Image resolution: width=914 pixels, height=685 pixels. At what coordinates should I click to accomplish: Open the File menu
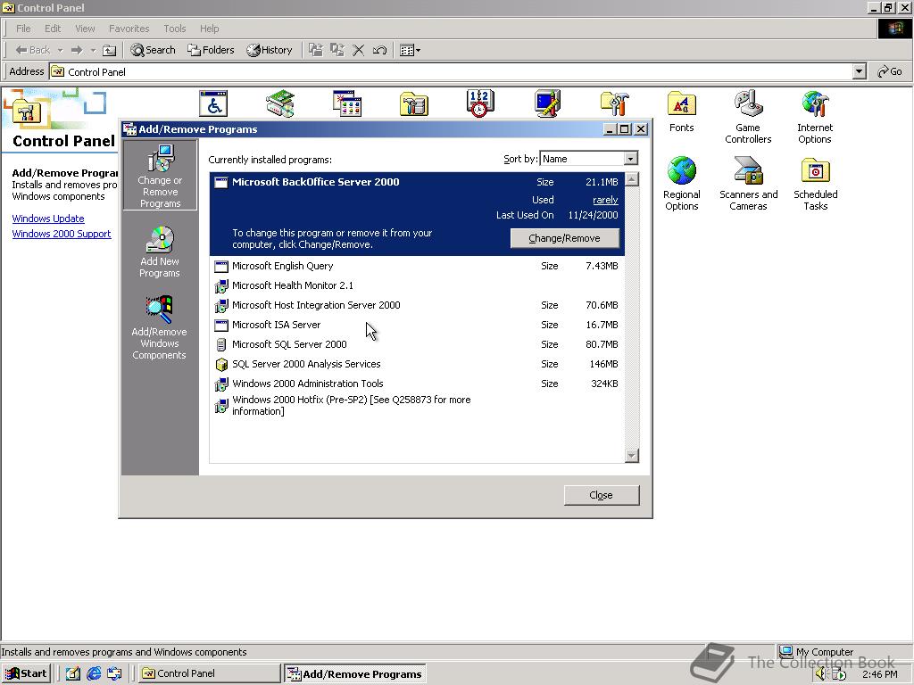pos(23,29)
